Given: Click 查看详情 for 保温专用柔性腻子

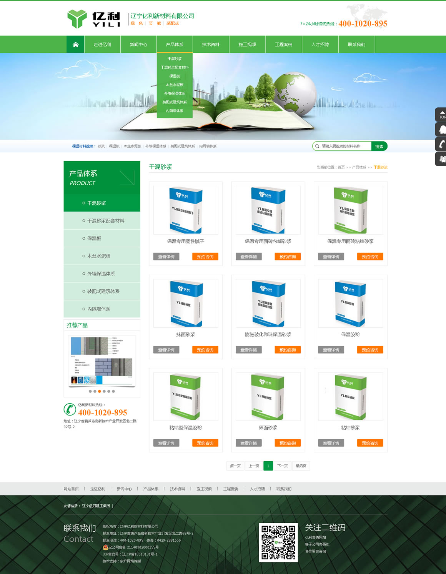Looking at the screenshot, I should click(x=166, y=257).
